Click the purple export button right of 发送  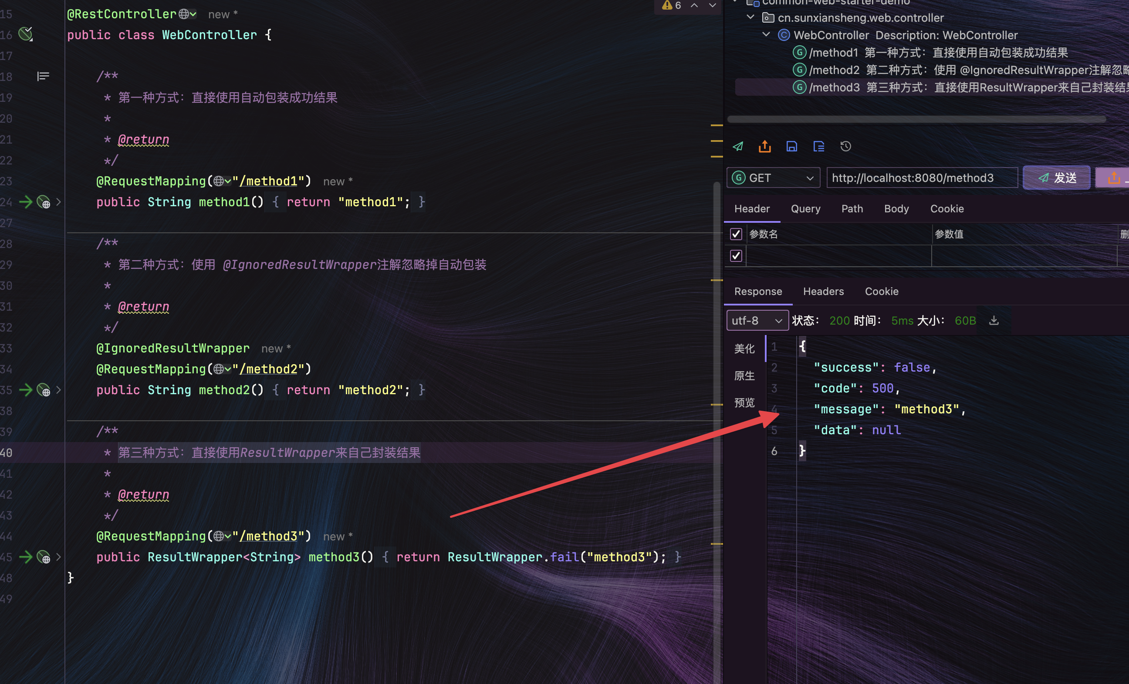click(x=1112, y=178)
